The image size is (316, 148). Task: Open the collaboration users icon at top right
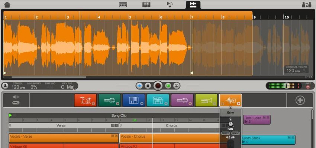point(307,4)
